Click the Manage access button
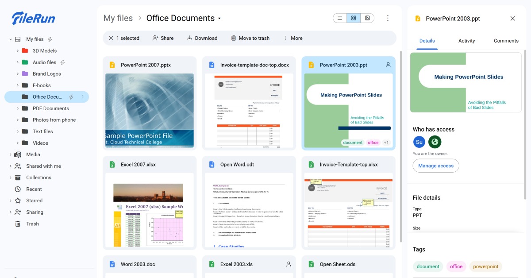The height and width of the screenshot is (278, 531). coord(436,166)
